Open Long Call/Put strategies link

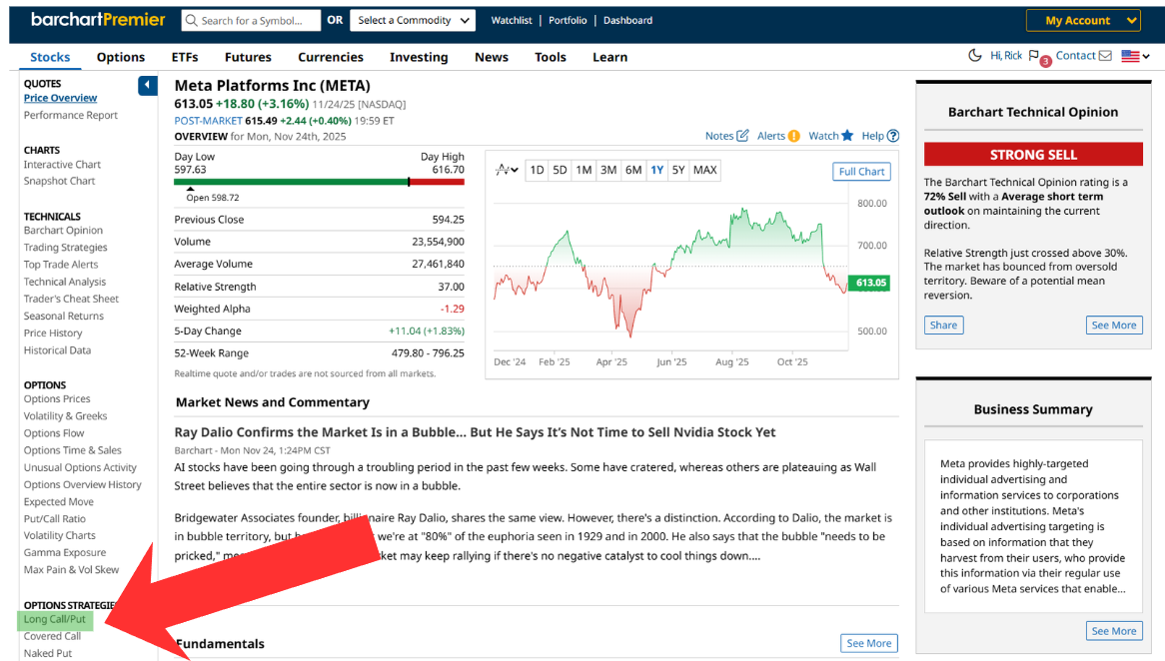55,619
